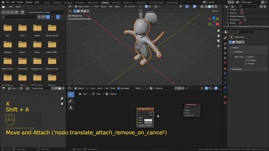Enable Affect Only Origins checkbox
Viewport: 269px width, 151px height.
click(x=247, y=57)
